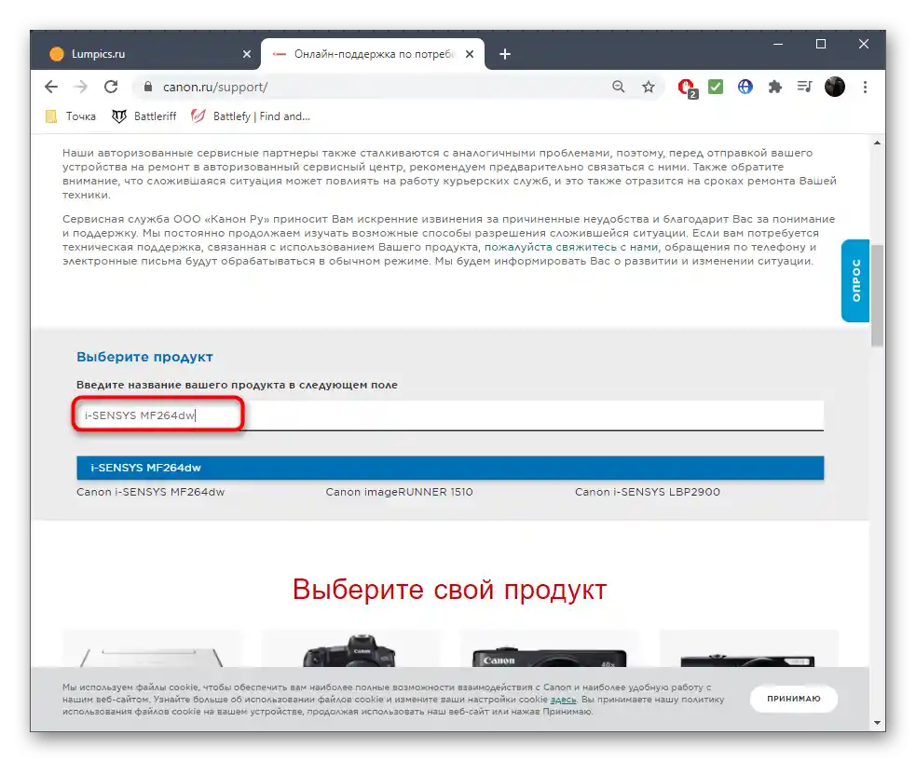Click the page scrollbar up arrow
The width and height of the screenshot is (916, 762).
coord(877,143)
